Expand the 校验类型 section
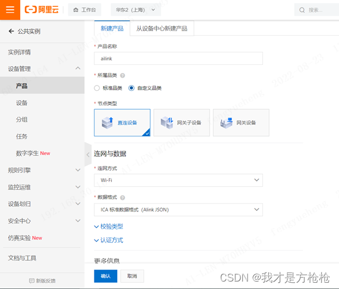The height and width of the screenshot is (289, 339). click(109, 226)
